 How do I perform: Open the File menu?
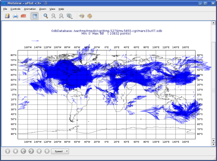coord(5,9)
